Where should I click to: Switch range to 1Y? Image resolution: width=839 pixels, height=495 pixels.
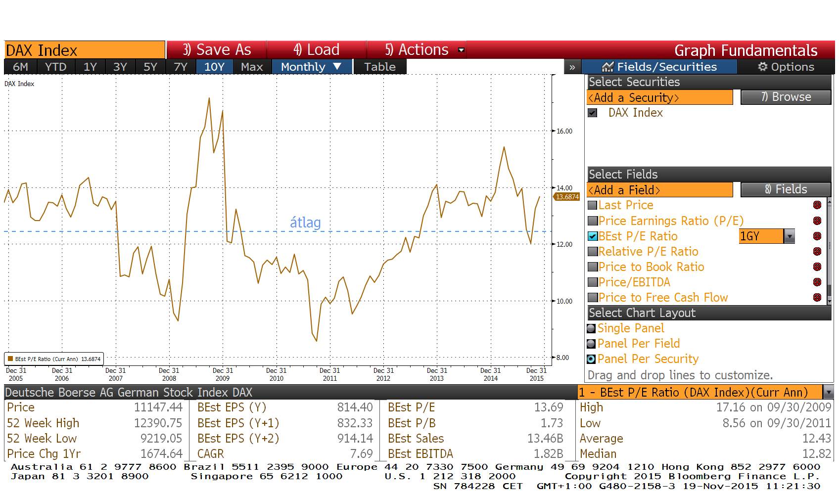click(x=90, y=67)
